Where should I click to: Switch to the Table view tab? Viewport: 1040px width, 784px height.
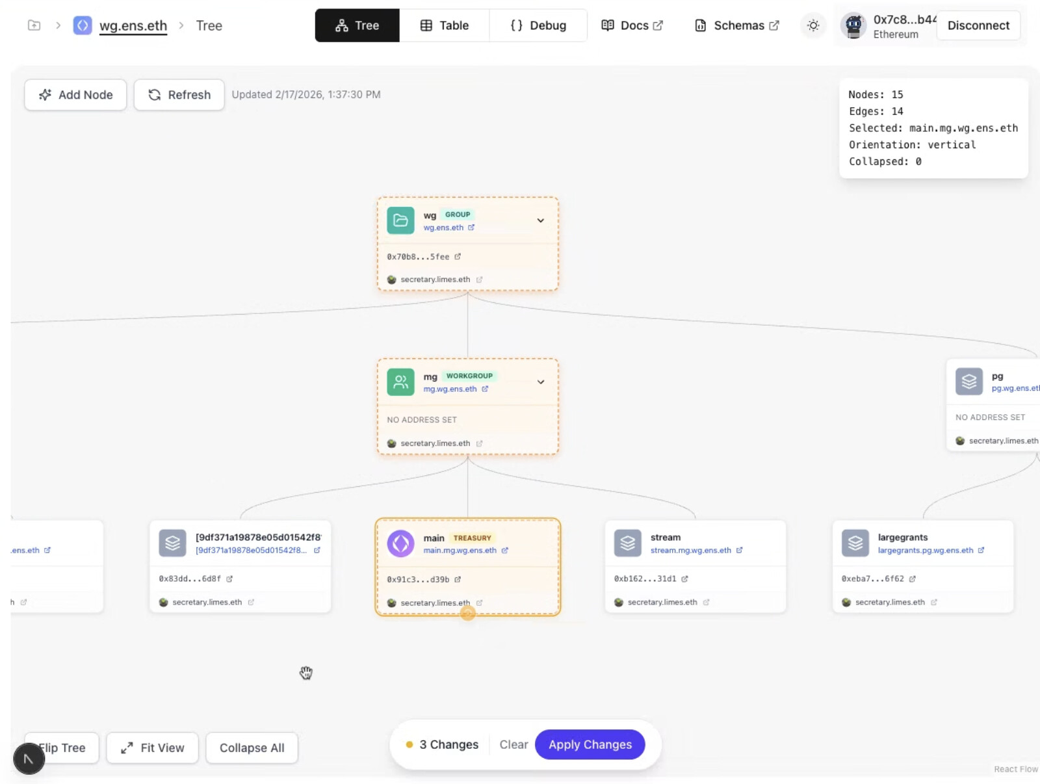tap(444, 25)
